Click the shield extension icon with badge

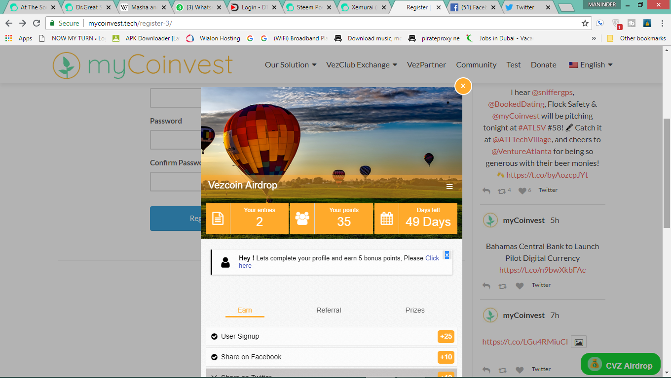point(617,23)
